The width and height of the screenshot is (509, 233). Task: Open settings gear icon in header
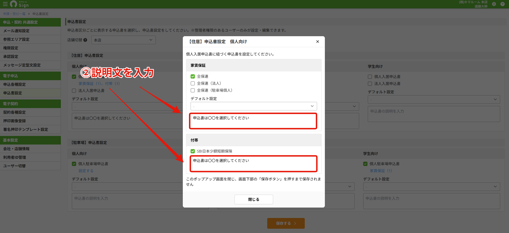tap(494, 4)
